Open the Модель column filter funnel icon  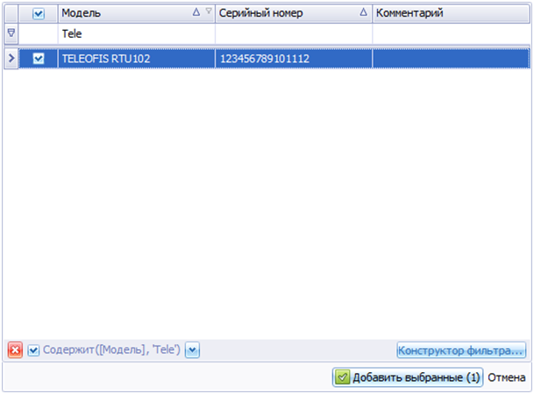[x=209, y=11]
